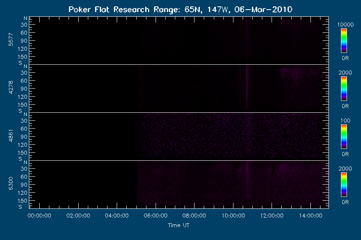Image resolution: width=361 pixels, height=240 pixels.
Task: Click the 10:00:00 time tick label
Action: [x=233, y=216]
